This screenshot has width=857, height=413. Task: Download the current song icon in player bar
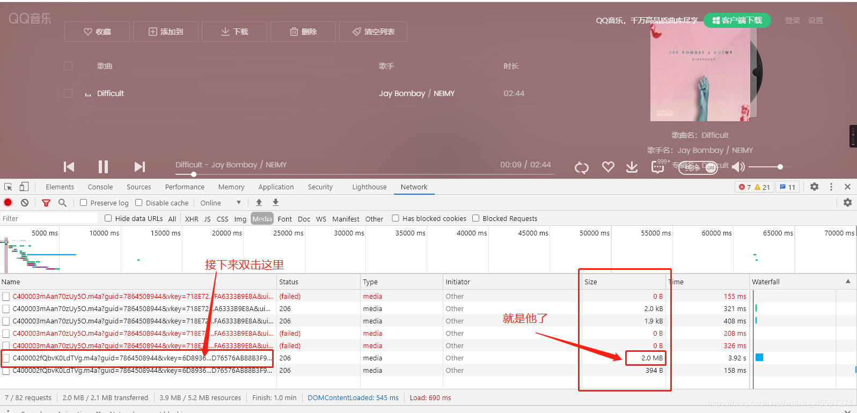point(632,167)
